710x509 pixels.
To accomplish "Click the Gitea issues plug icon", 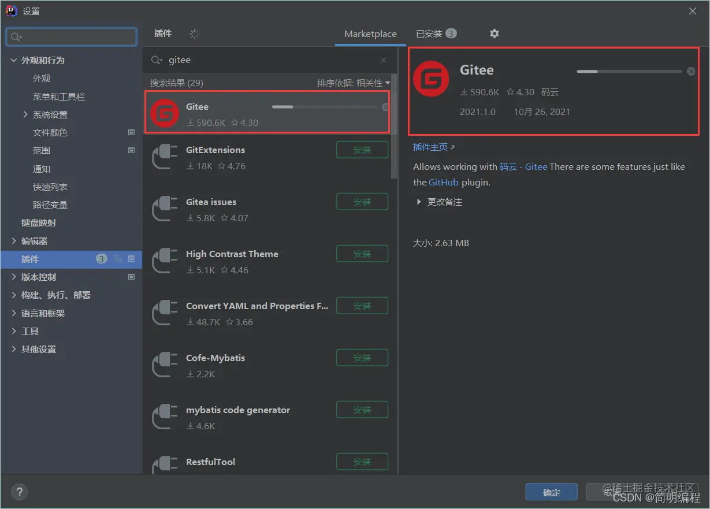I will 165,210.
